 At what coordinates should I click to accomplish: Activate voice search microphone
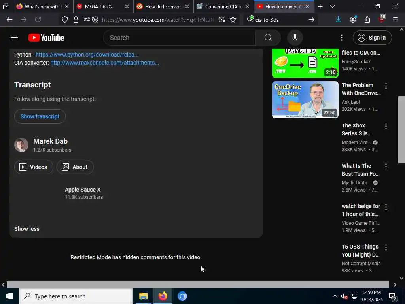click(x=295, y=38)
